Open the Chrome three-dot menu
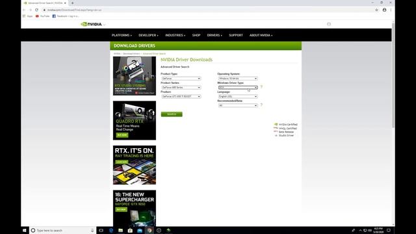The height and width of the screenshot is (234, 416). point(391,10)
